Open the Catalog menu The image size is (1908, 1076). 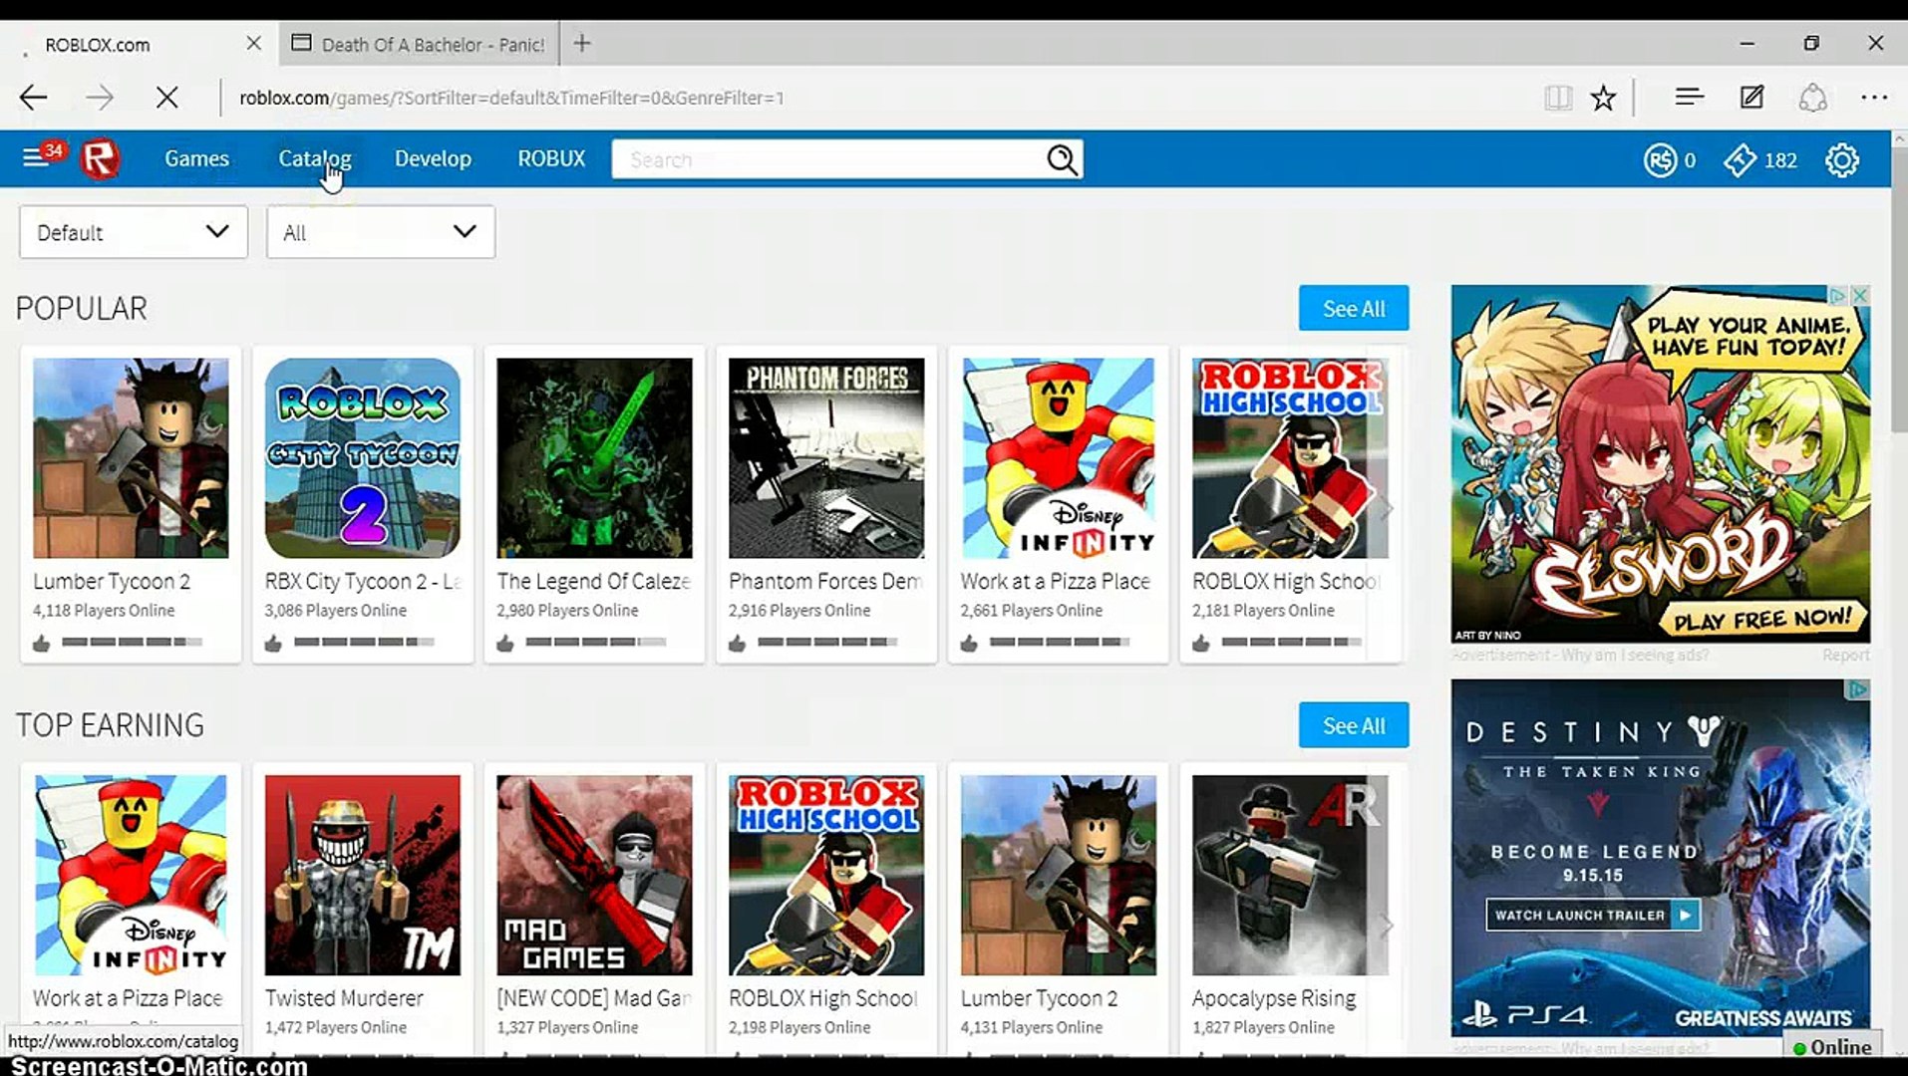pyautogui.click(x=314, y=158)
